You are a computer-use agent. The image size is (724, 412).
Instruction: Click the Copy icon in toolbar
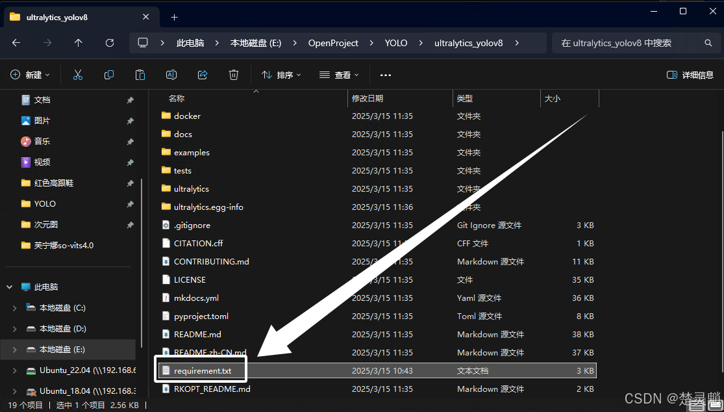pos(109,75)
